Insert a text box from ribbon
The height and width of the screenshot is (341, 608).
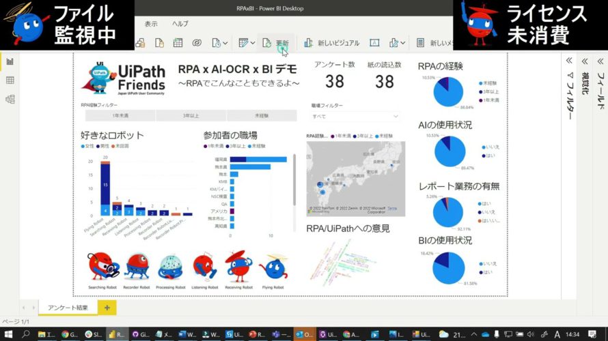pyautogui.click(x=374, y=43)
